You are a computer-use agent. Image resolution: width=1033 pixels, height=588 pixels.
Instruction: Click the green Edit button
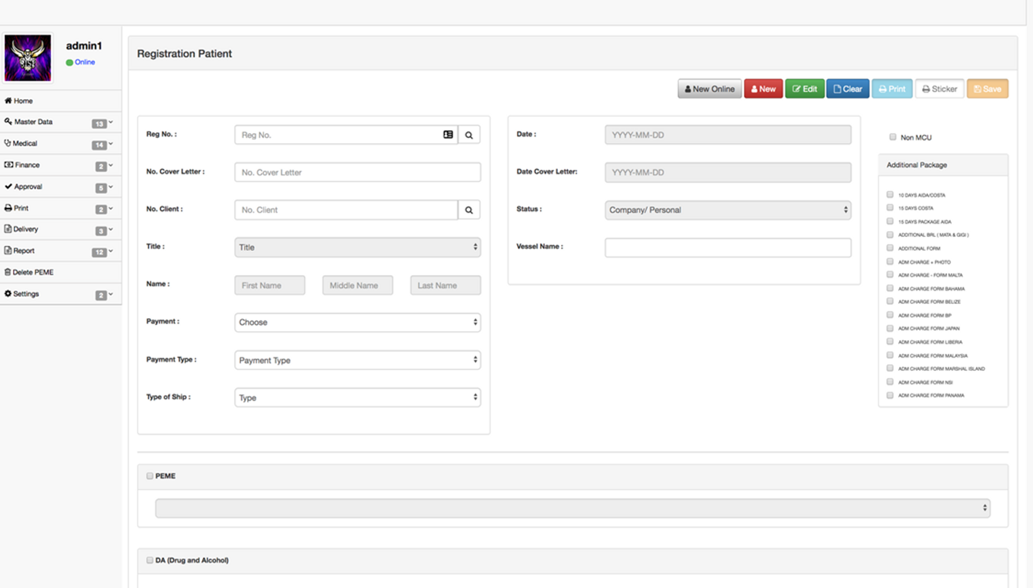point(804,89)
